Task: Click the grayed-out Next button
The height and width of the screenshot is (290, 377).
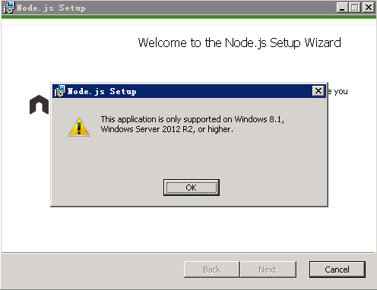Action: pos(268,270)
